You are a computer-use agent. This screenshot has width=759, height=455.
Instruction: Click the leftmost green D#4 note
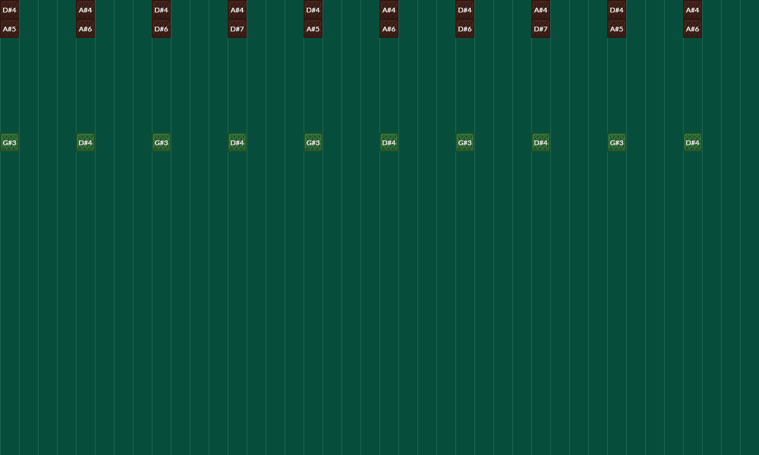pos(85,143)
